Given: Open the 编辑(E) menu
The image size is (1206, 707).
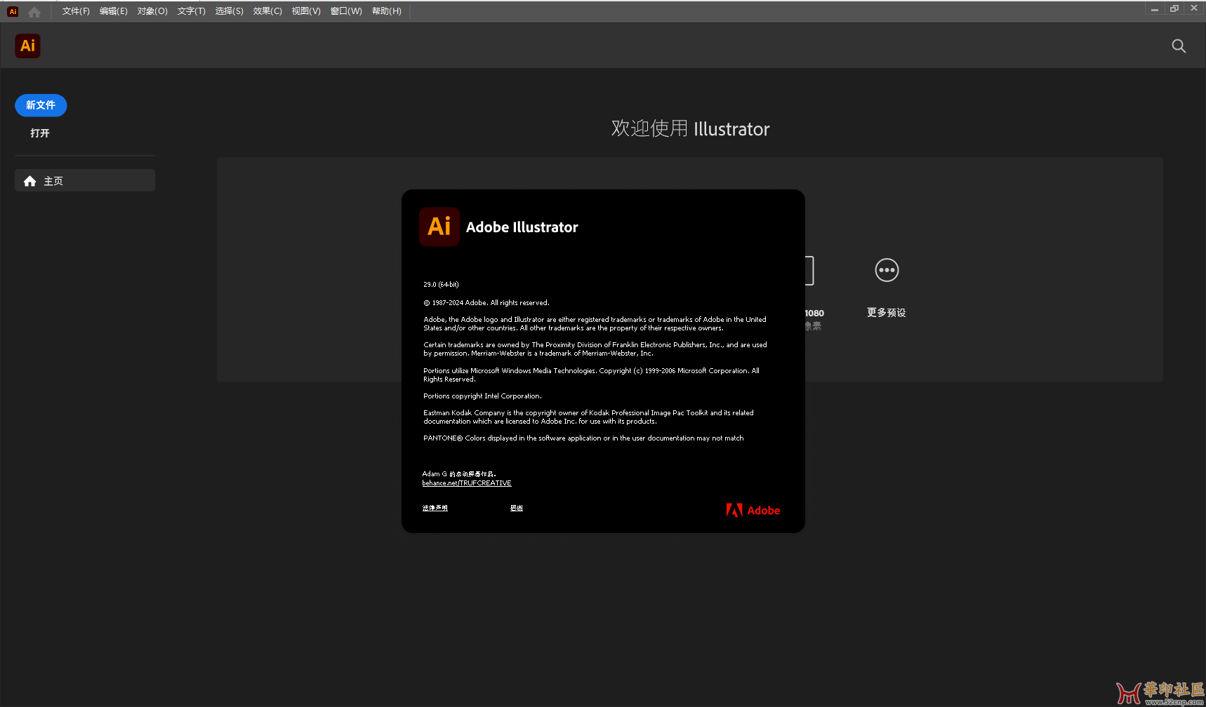Looking at the screenshot, I should tap(114, 11).
